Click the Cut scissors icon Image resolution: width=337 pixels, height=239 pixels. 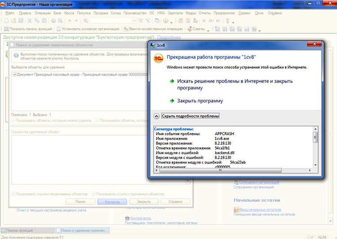(30, 21)
